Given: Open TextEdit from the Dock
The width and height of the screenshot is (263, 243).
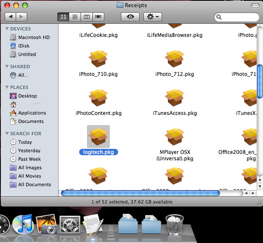Looking at the screenshot, I should pyautogui.click(x=93, y=224).
